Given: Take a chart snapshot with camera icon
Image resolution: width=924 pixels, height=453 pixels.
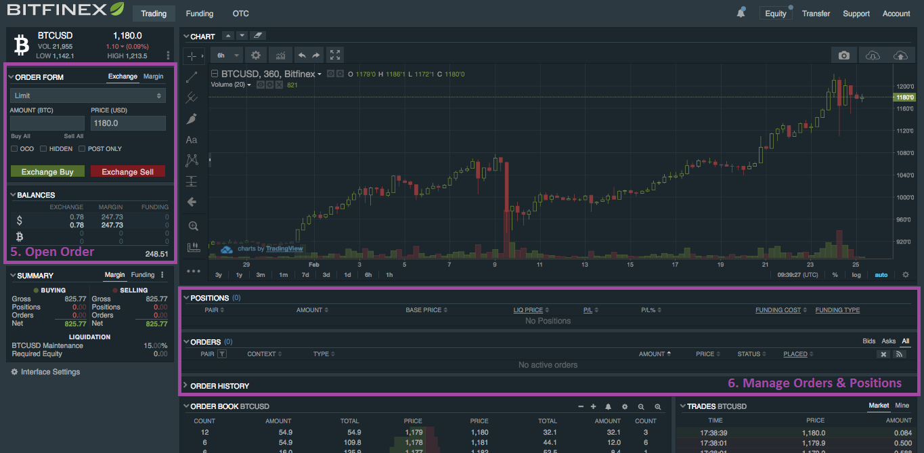Looking at the screenshot, I should 844,56.
